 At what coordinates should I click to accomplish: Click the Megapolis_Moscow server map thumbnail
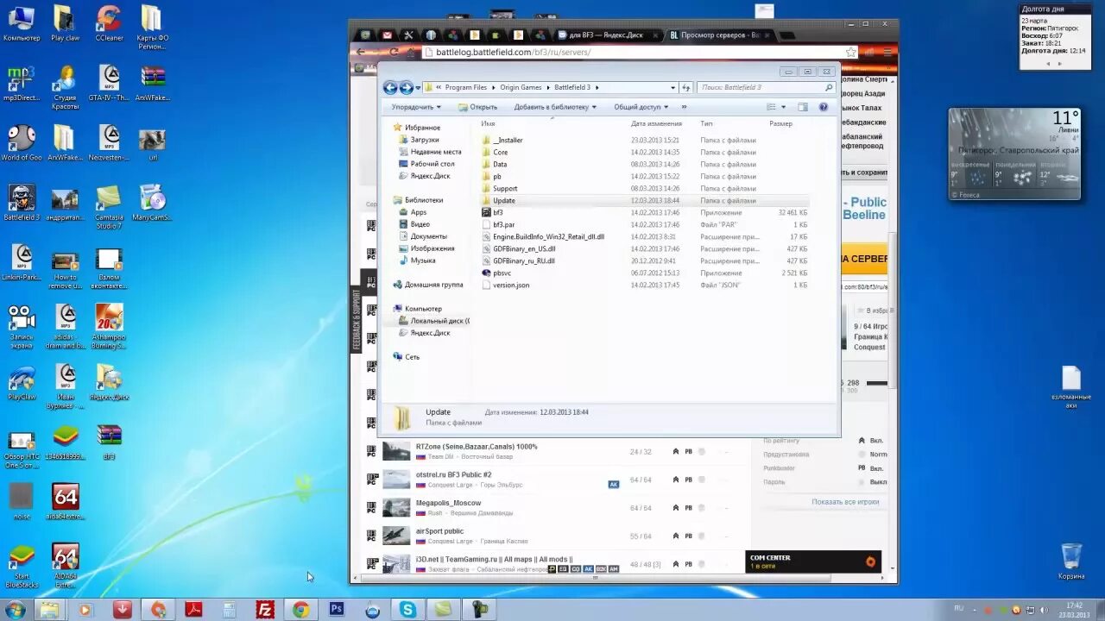(396, 507)
